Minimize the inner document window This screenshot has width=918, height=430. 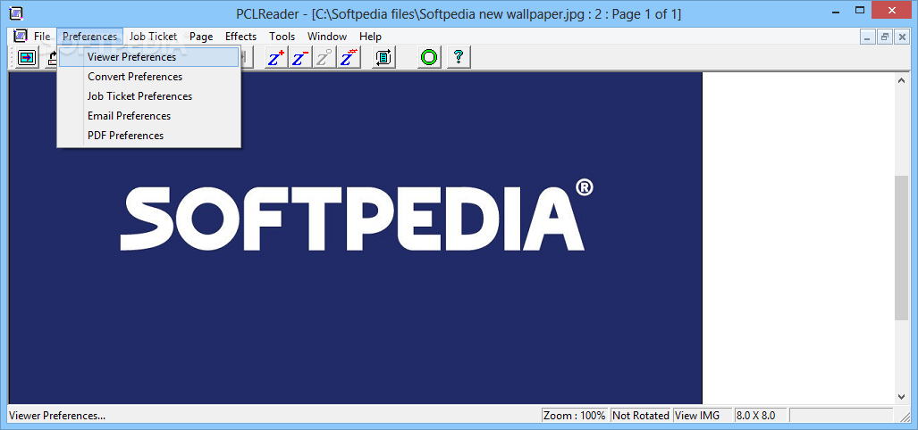click(x=868, y=37)
